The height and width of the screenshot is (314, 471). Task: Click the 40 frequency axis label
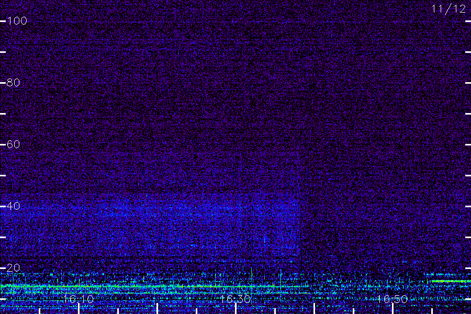pyautogui.click(x=14, y=206)
